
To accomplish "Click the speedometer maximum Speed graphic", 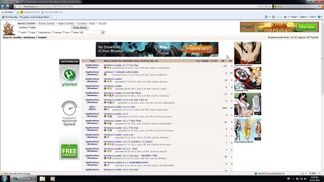I will [x=69, y=108].
